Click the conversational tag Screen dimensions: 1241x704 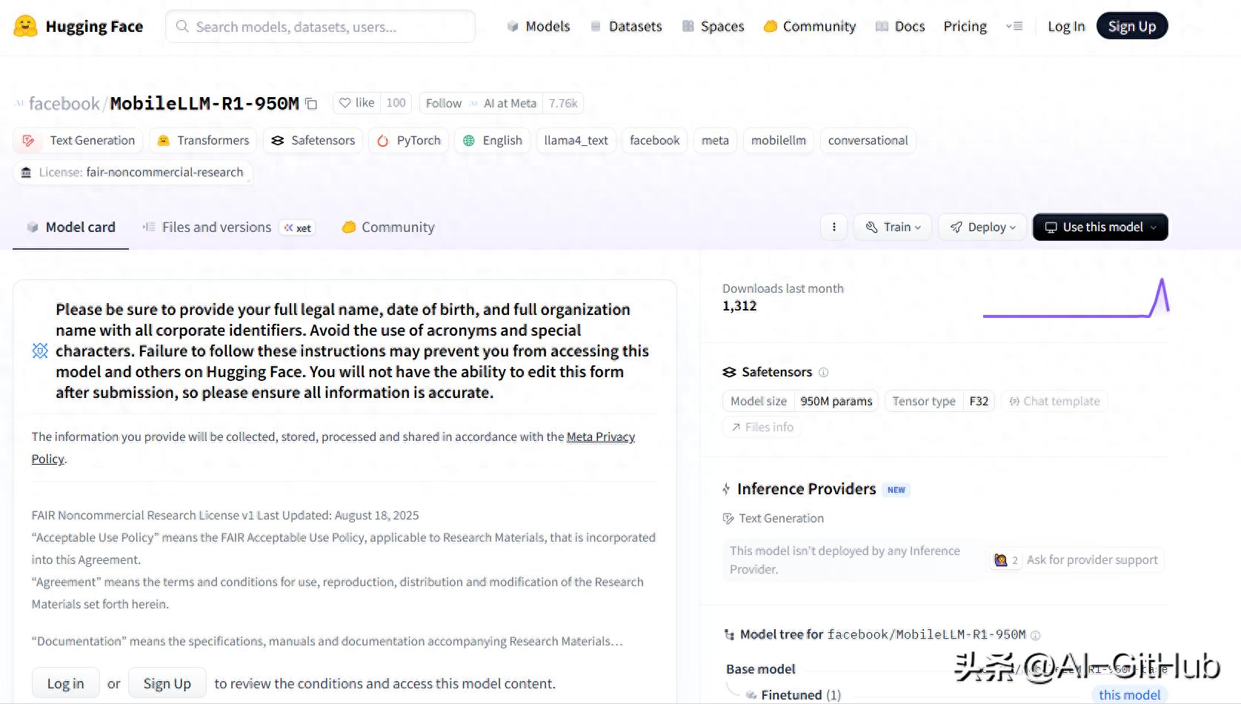click(868, 140)
